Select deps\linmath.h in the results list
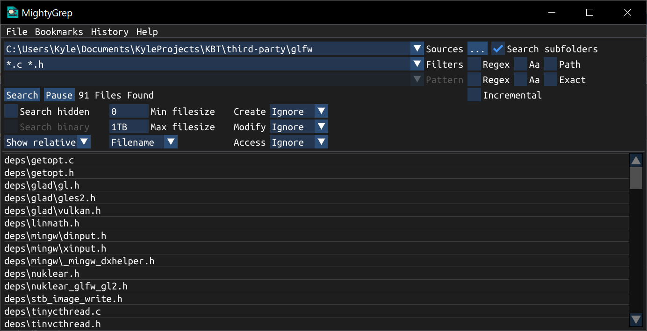The image size is (647, 331). [42, 223]
